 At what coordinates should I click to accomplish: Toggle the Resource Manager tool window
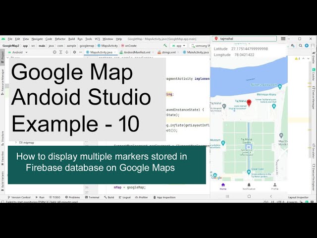tap(2, 82)
